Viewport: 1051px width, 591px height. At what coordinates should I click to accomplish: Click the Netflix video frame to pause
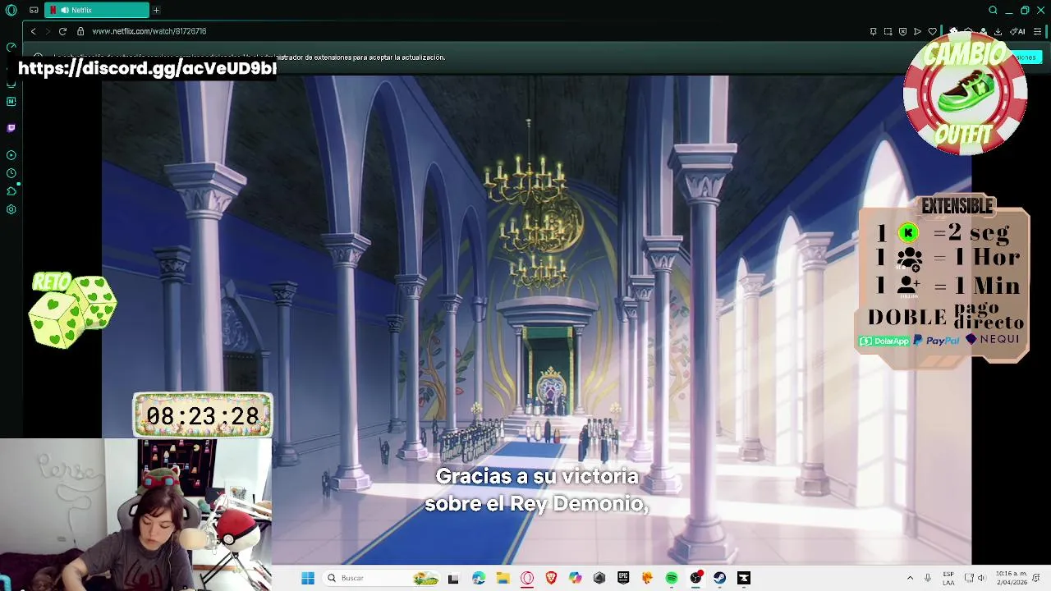[x=537, y=318]
